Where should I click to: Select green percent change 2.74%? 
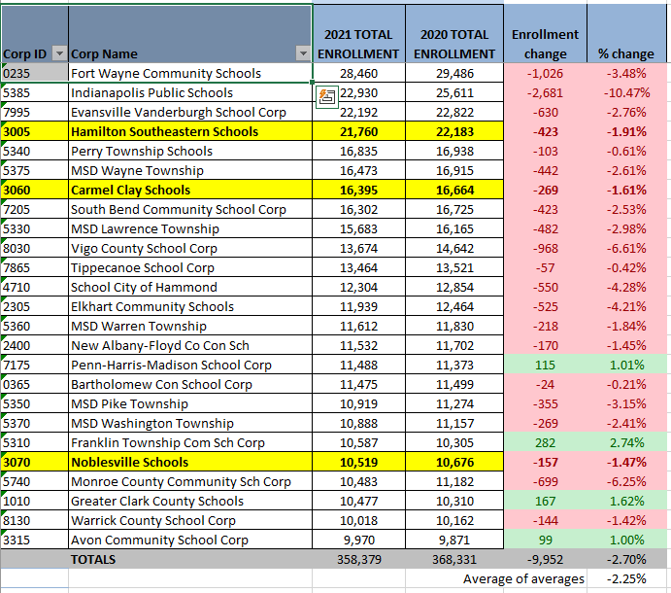coord(626,442)
